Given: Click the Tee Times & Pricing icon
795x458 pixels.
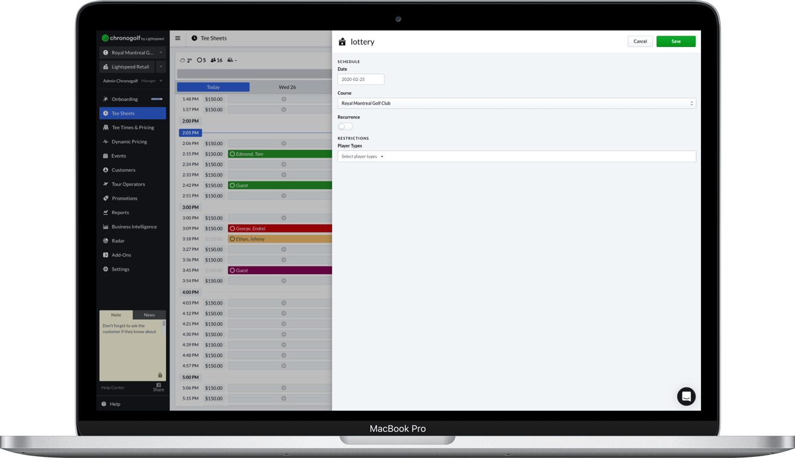Looking at the screenshot, I should click(x=105, y=127).
